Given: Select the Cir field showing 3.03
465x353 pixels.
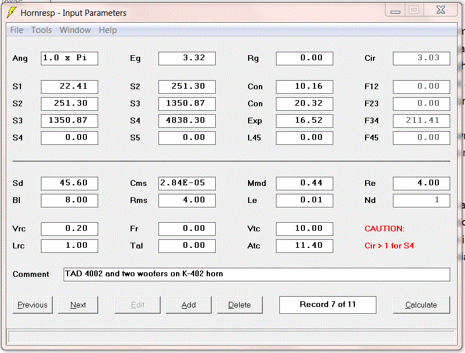Looking at the screenshot, I should [x=421, y=59].
